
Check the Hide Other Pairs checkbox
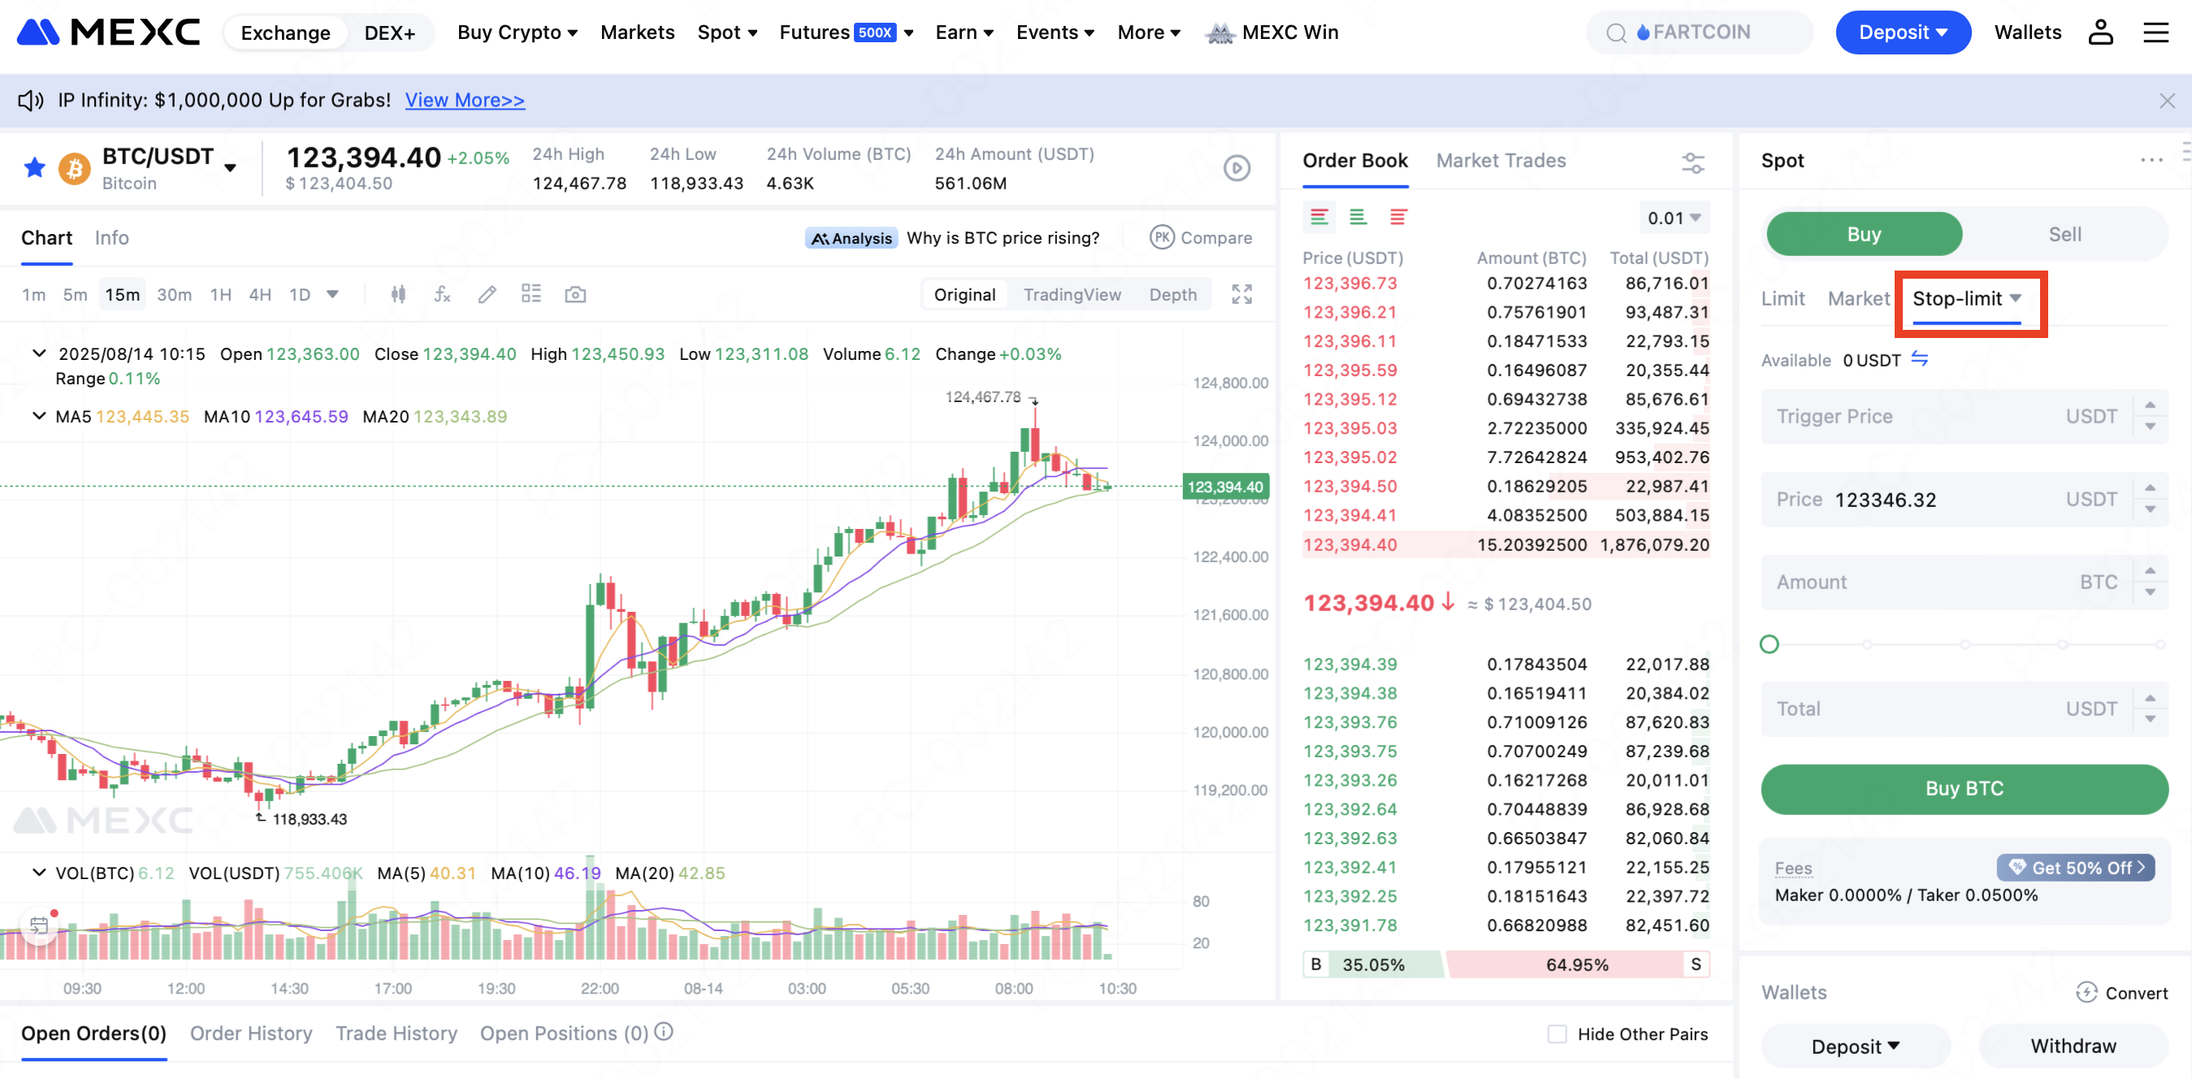1557,1033
